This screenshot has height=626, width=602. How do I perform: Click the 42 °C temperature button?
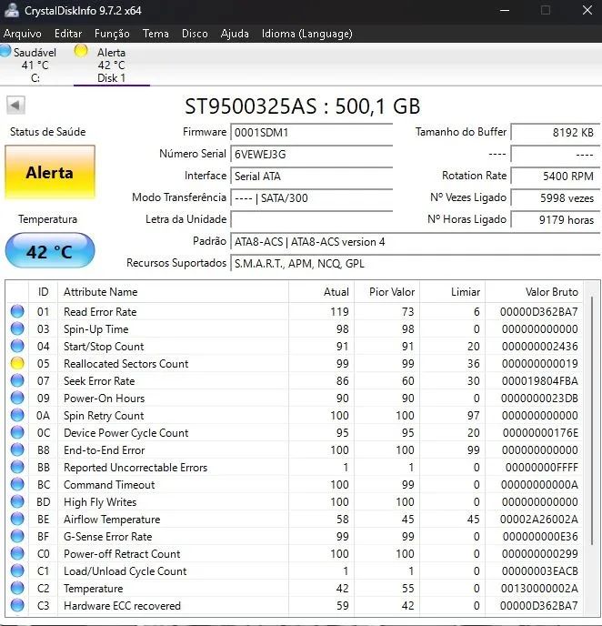click(x=50, y=251)
